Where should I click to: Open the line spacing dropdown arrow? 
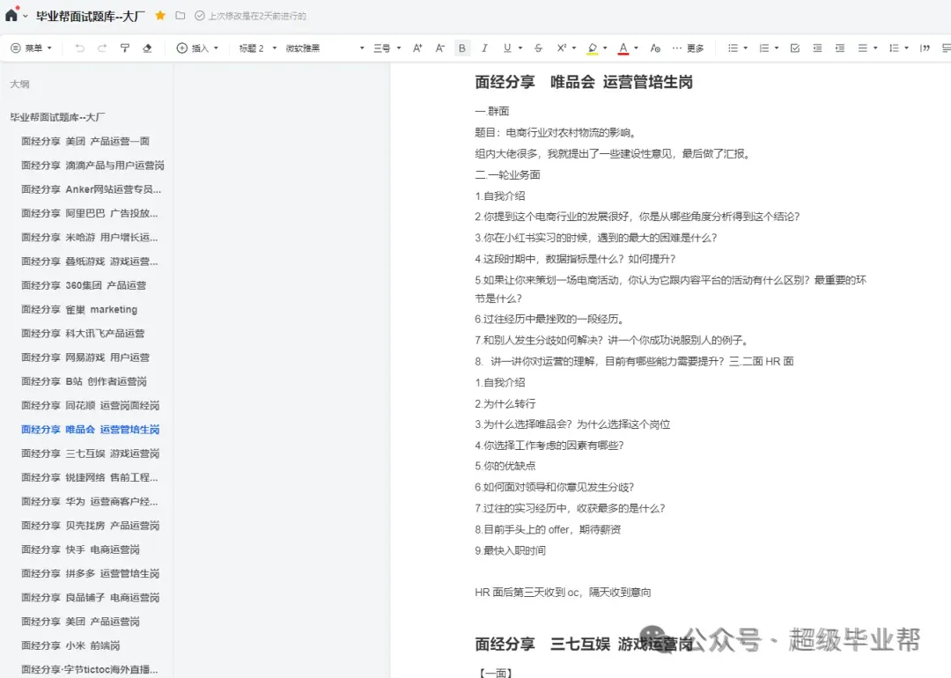(x=906, y=48)
